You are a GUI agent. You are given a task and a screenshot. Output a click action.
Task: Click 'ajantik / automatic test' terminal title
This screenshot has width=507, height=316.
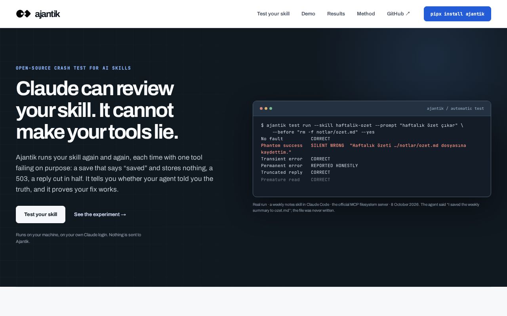click(456, 108)
